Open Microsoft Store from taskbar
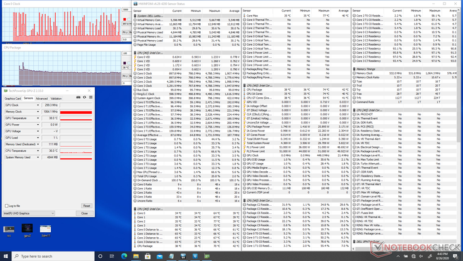The height and width of the screenshot is (261, 463). click(x=147, y=256)
